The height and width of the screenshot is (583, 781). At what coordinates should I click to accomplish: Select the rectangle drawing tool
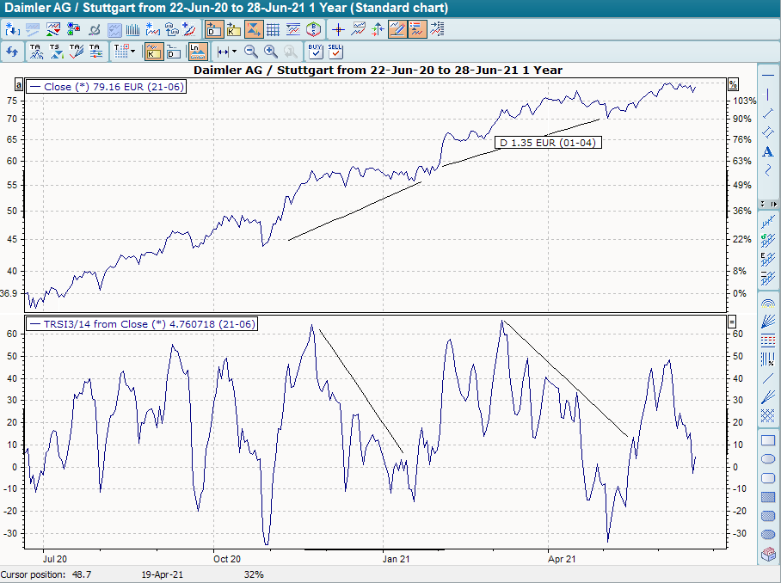click(769, 442)
